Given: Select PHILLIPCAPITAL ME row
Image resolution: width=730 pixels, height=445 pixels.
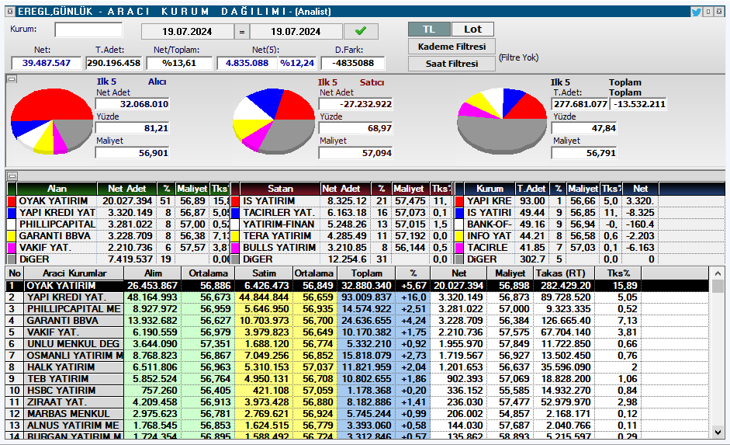Looking at the screenshot, I should tap(357, 309).
